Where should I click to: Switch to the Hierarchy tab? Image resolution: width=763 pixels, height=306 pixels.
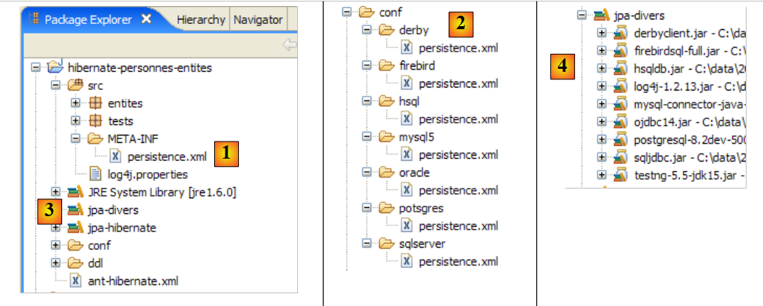tap(201, 19)
